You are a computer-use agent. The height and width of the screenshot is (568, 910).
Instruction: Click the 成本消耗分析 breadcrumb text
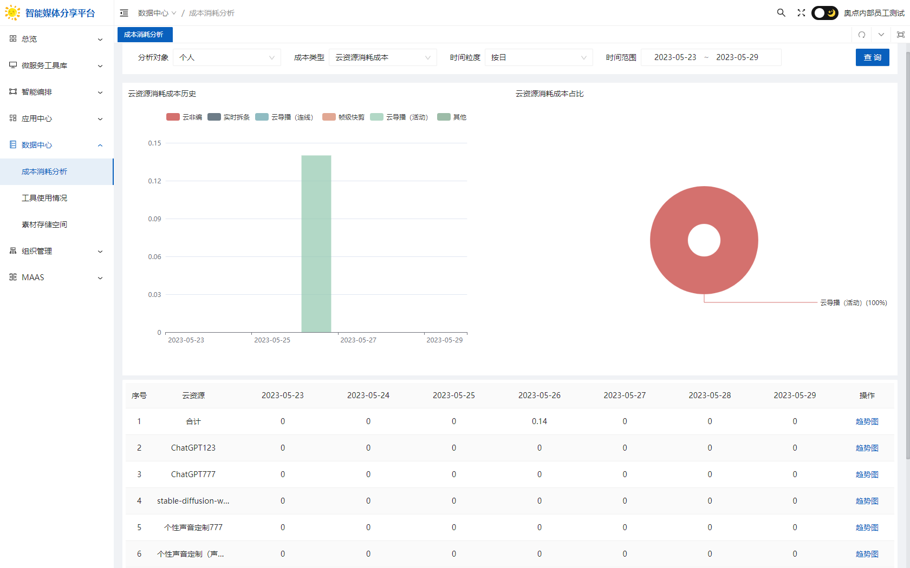pyautogui.click(x=211, y=13)
